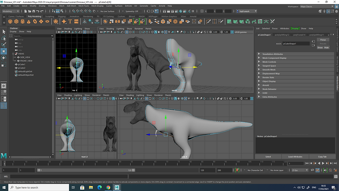
Task: Activate the Move tool in toolbox
Action: click(x=4, y=51)
